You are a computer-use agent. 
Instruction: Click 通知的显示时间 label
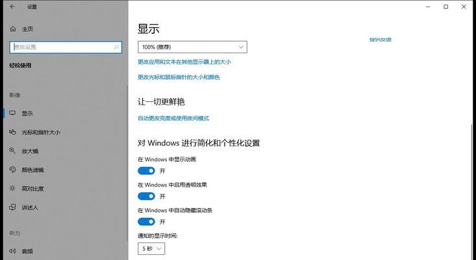158,236
